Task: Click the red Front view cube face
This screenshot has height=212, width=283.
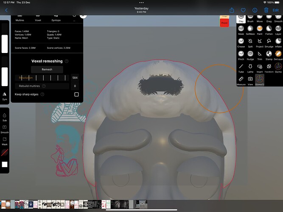Action: [x=224, y=23]
